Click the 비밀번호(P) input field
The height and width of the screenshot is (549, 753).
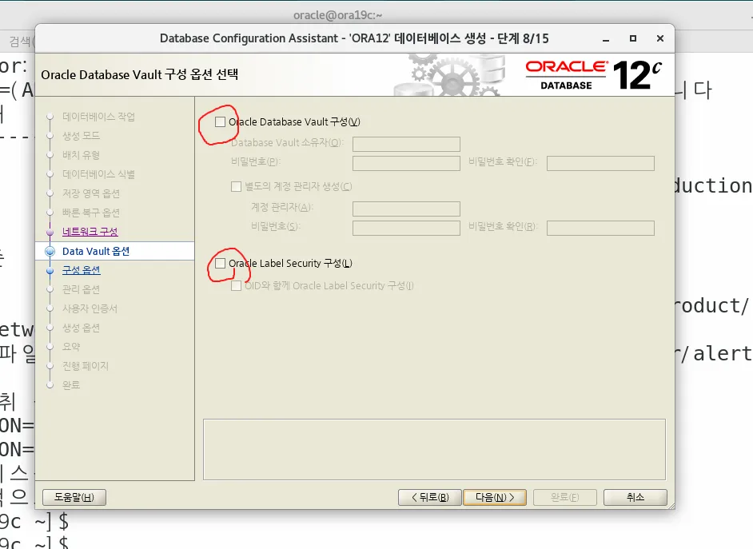pos(406,163)
